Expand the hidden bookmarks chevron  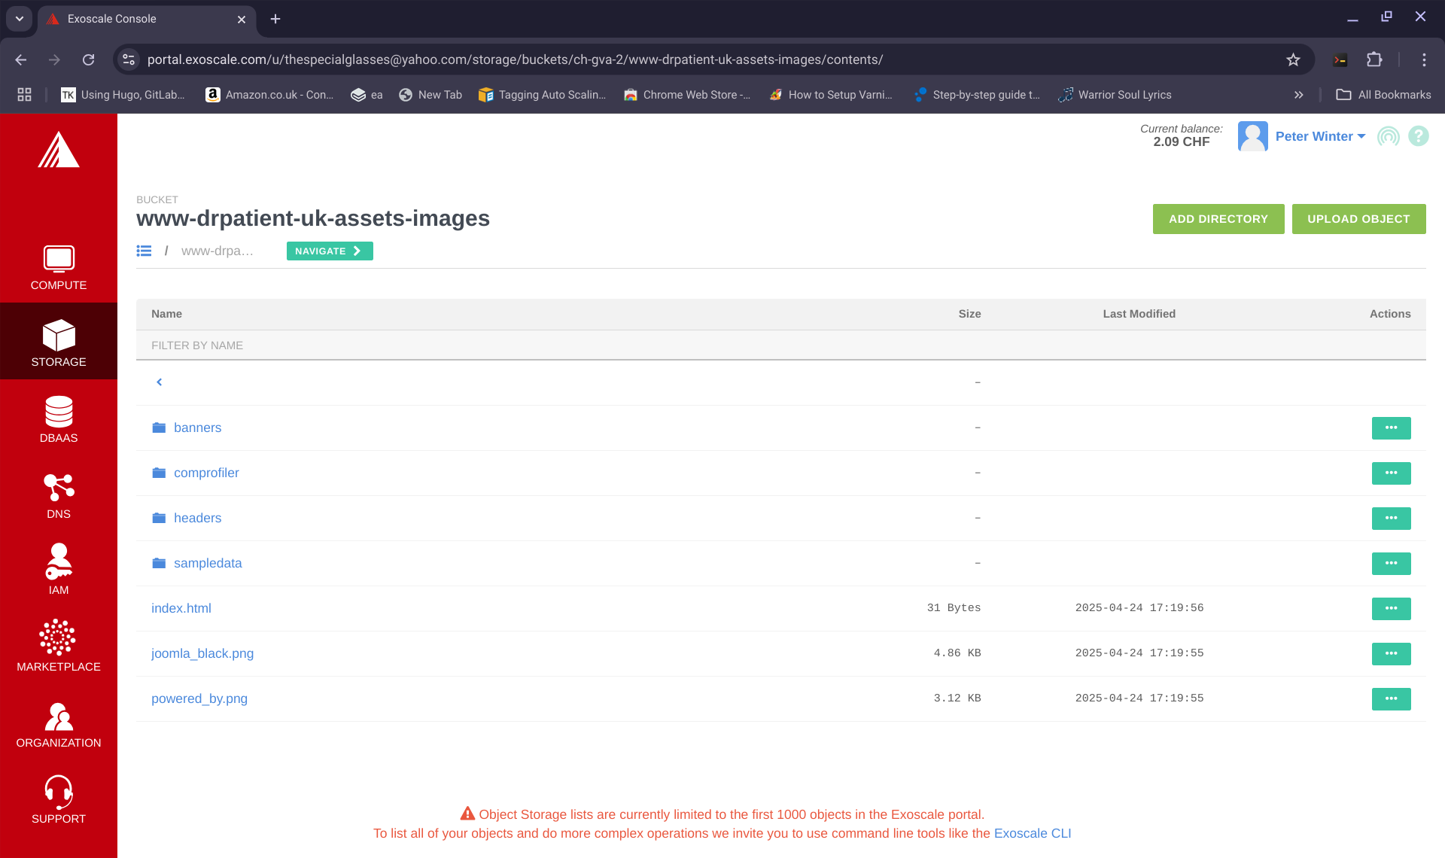click(x=1298, y=95)
